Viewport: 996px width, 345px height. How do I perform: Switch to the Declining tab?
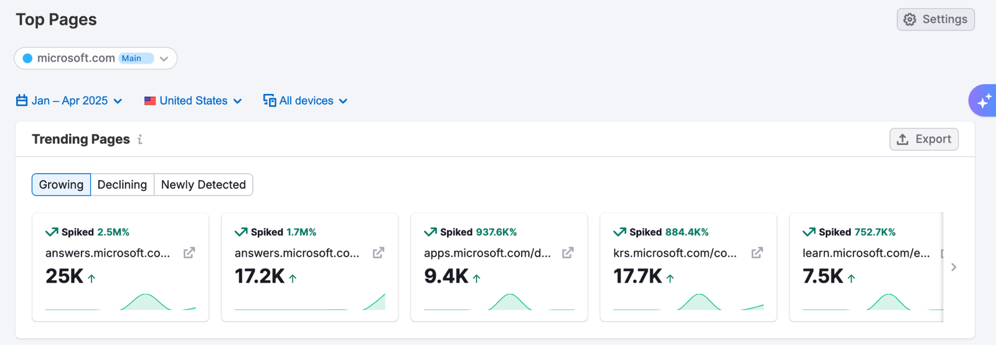(x=122, y=184)
